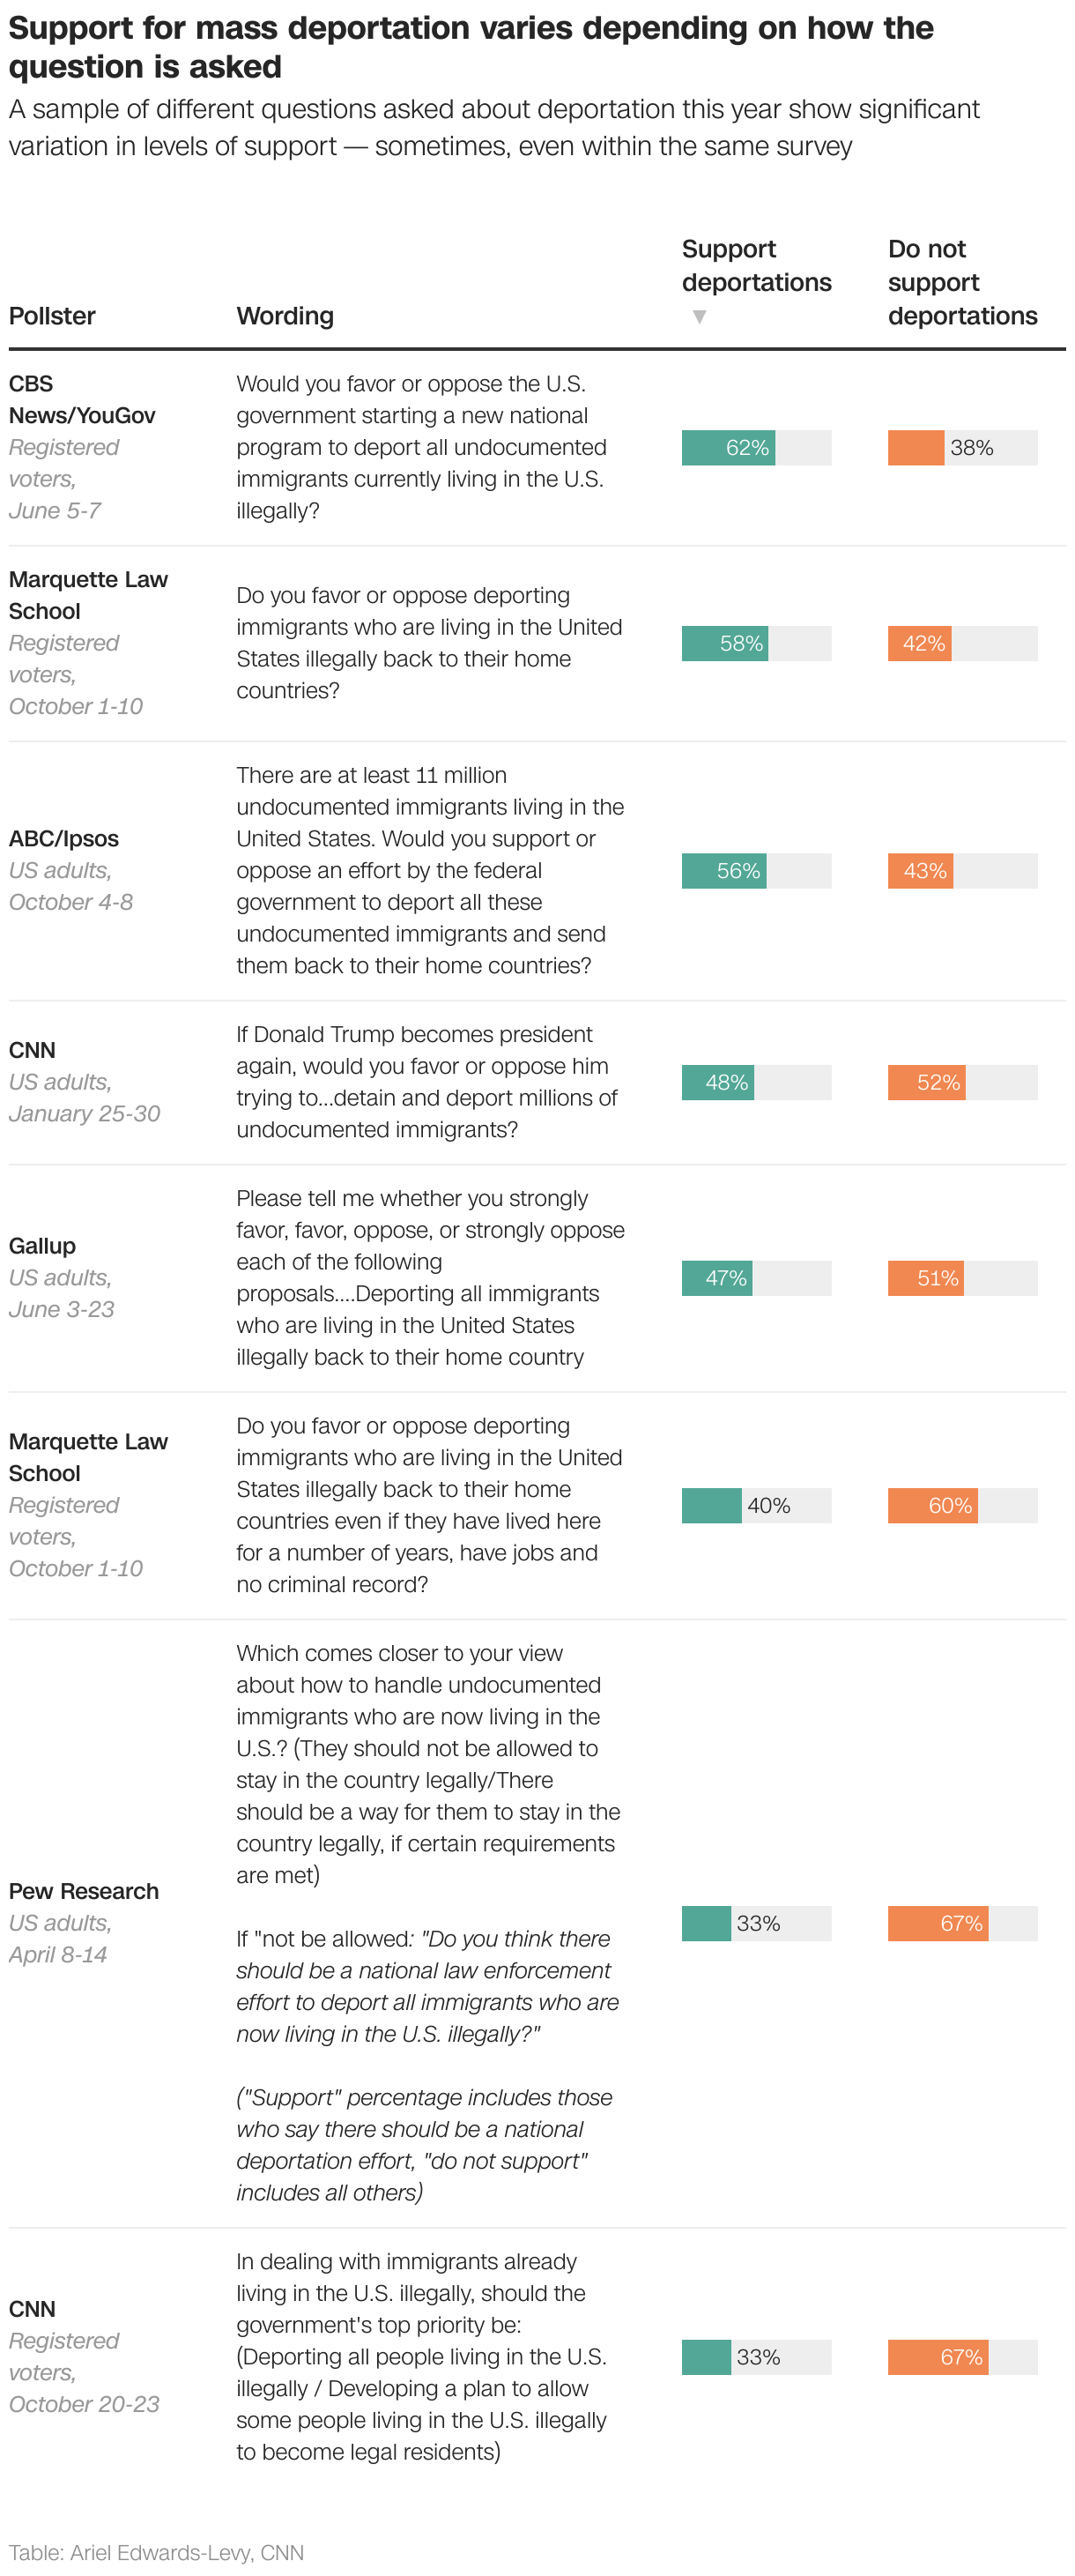The image size is (1075, 2576).
Task: Select the green 58% Marquette bar
Action: pos(724,644)
